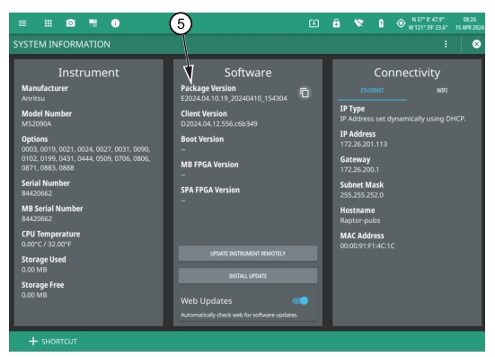This screenshot has width=495, height=357.
Task: Switch to the Ethernet tab
Action: (x=372, y=91)
